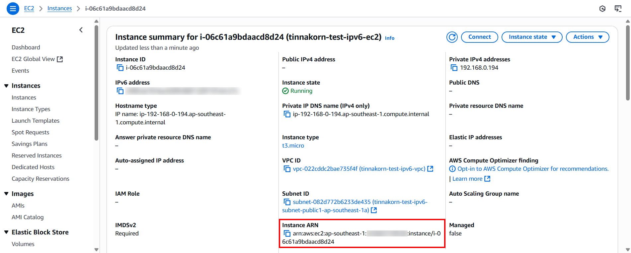
Task: Open Spot Requests from sidebar
Action: (30, 132)
